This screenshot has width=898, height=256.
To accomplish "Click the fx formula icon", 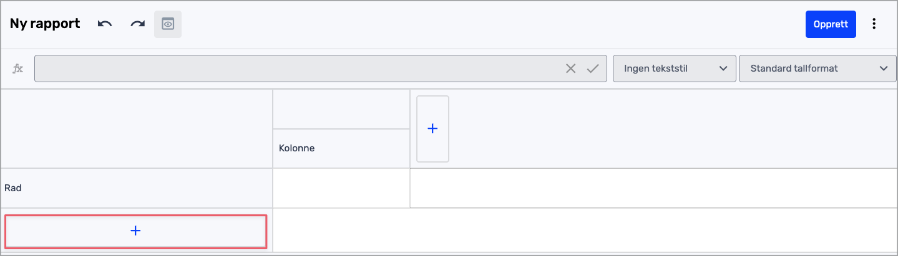I will (18, 69).
